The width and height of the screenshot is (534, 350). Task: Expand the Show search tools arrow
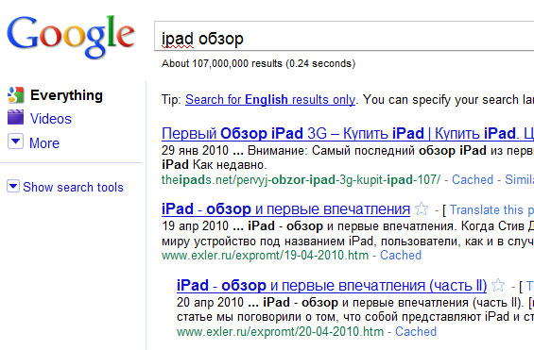click(13, 186)
